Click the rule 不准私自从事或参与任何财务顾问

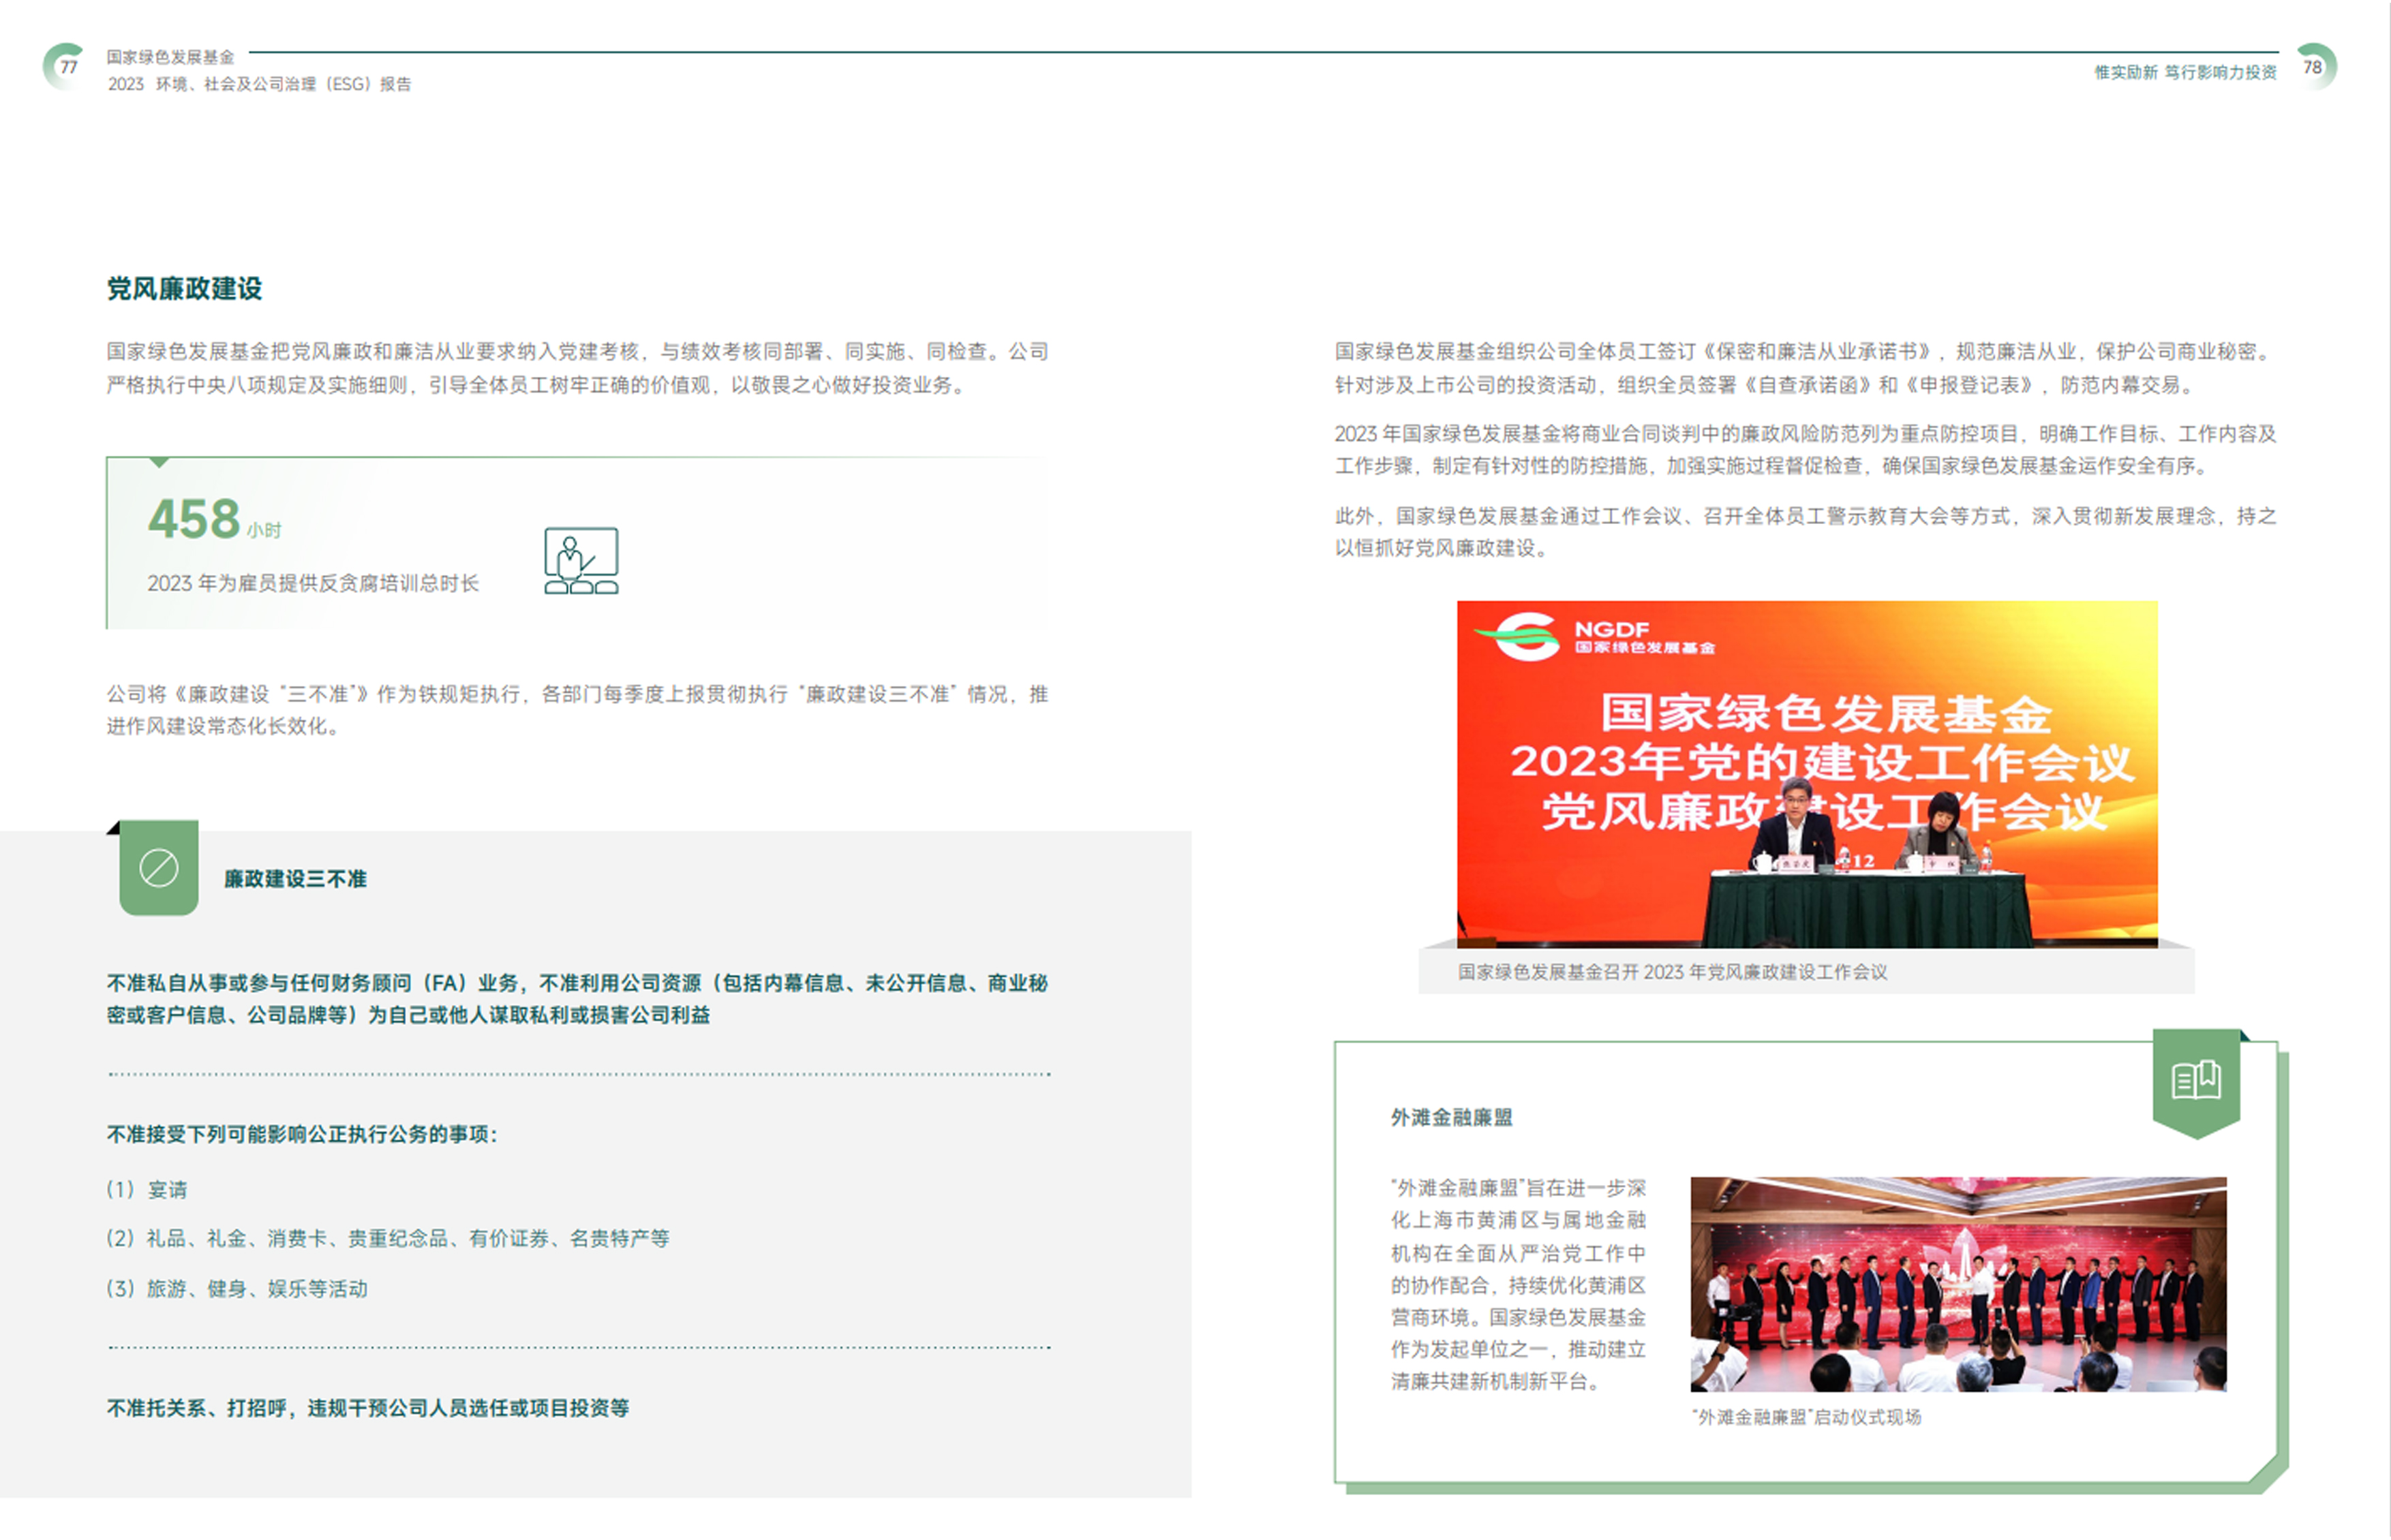[577, 999]
